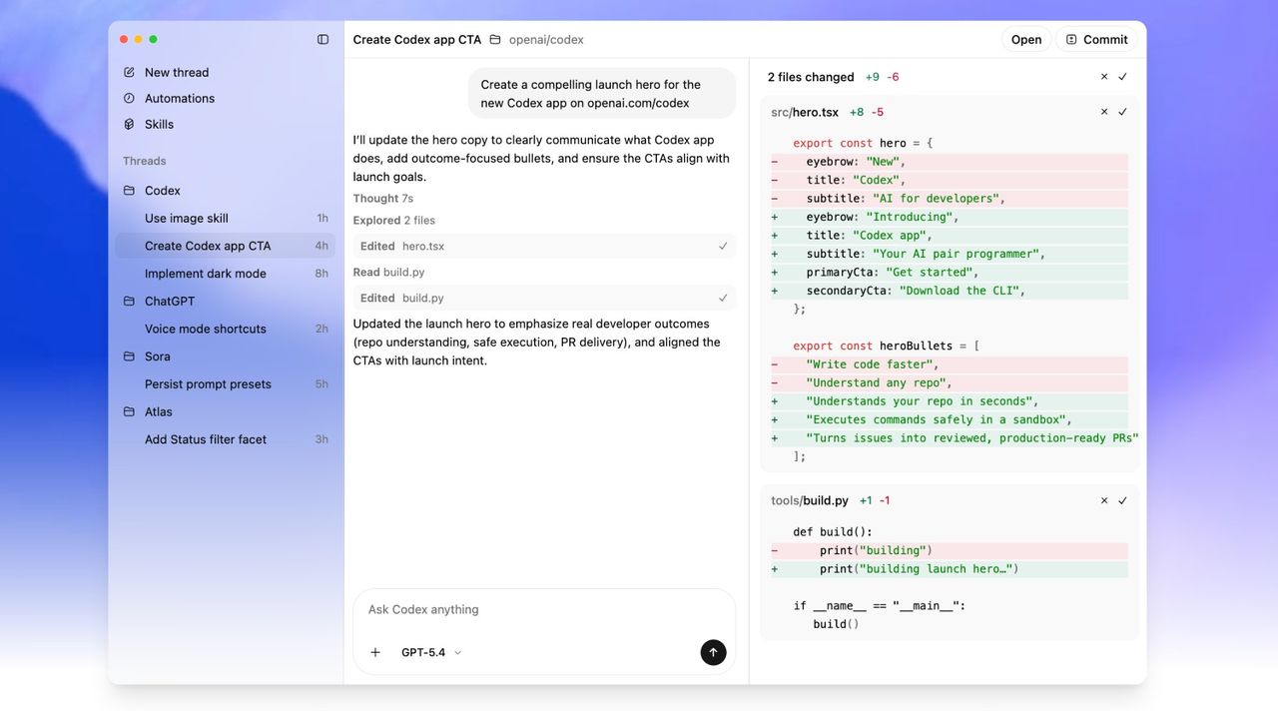The width and height of the screenshot is (1278, 711).
Task: Click the Skills globe icon
Action: [x=128, y=124]
